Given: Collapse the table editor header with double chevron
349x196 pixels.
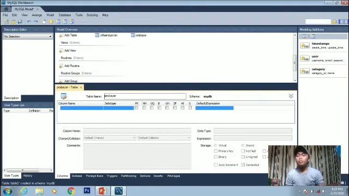Looking at the screenshot, I should (291, 96).
